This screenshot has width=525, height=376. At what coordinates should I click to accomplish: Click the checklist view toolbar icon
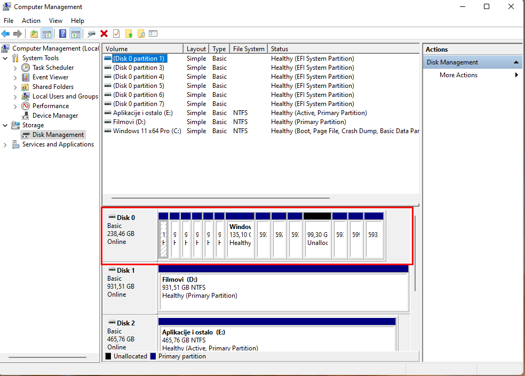tap(153, 34)
